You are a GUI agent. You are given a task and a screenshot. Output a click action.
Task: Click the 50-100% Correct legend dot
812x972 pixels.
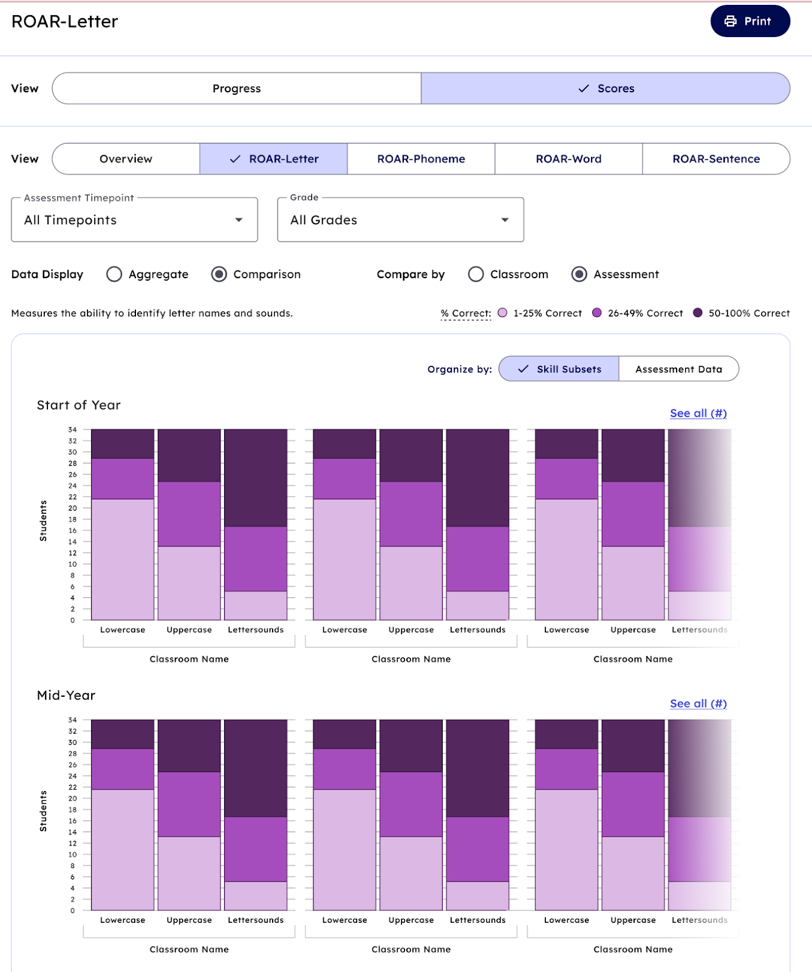[x=698, y=313]
